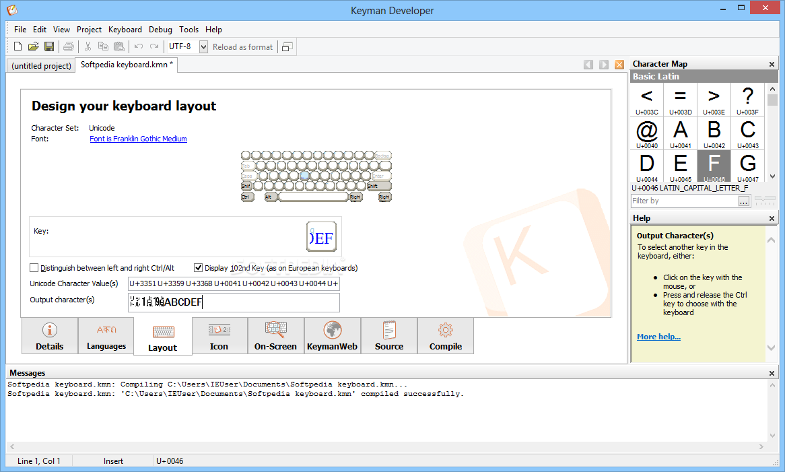Click the key preview showing DEF
The image size is (785, 472).
pos(321,237)
